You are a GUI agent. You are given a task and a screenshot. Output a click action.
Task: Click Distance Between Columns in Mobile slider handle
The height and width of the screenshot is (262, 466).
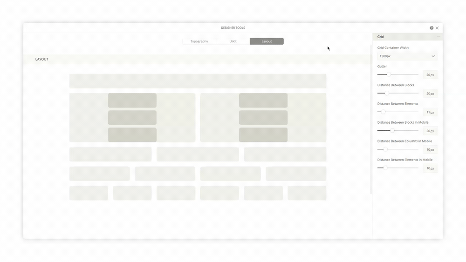click(x=385, y=149)
